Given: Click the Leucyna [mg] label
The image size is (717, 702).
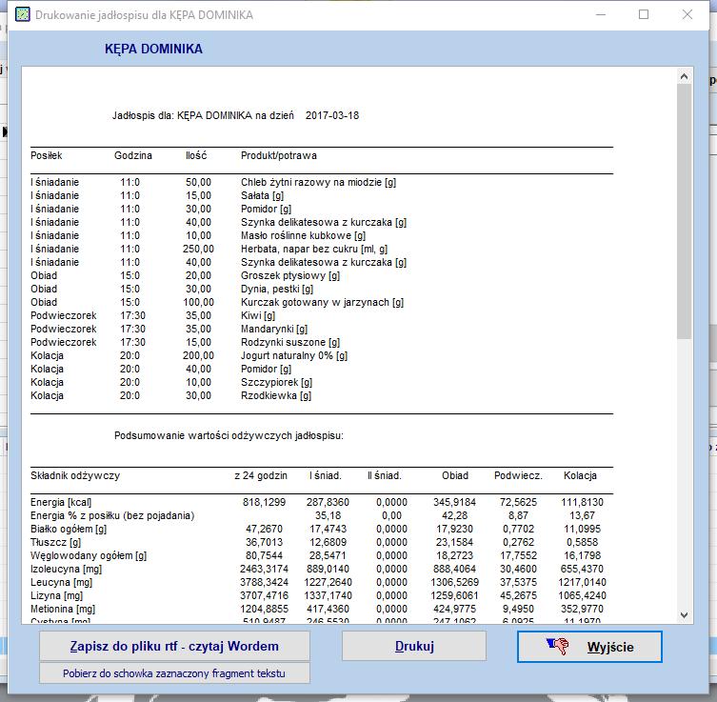Looking at the screenshot, I should [x=61, y=582].
